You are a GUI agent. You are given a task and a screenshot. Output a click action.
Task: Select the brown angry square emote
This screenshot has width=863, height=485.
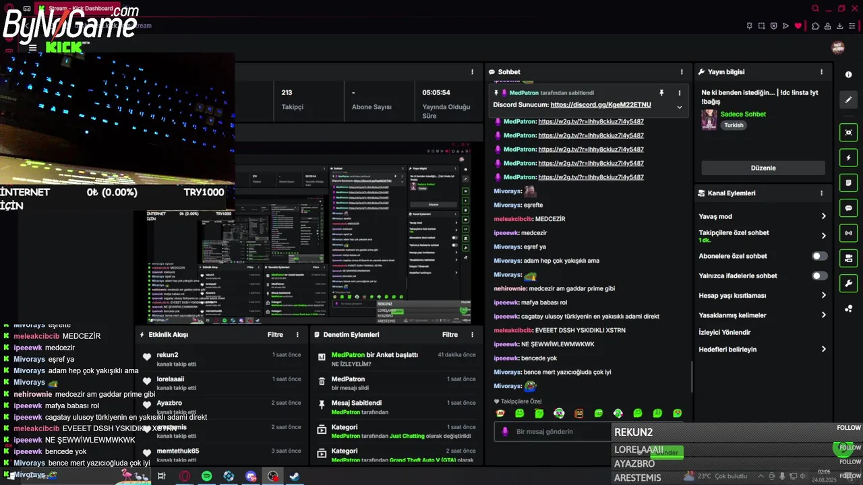[x=578, y=413]
